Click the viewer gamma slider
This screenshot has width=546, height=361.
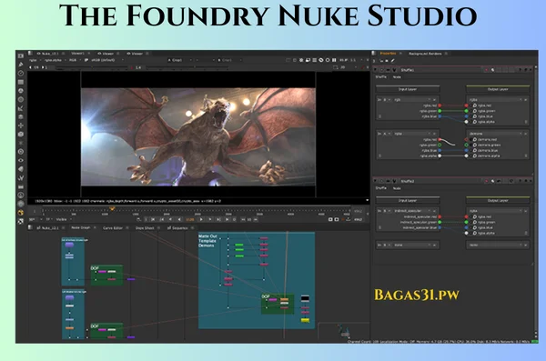(x=188, y=67)
